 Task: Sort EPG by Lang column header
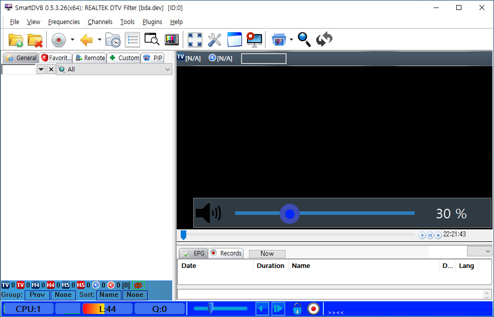[x=466, y=266]
